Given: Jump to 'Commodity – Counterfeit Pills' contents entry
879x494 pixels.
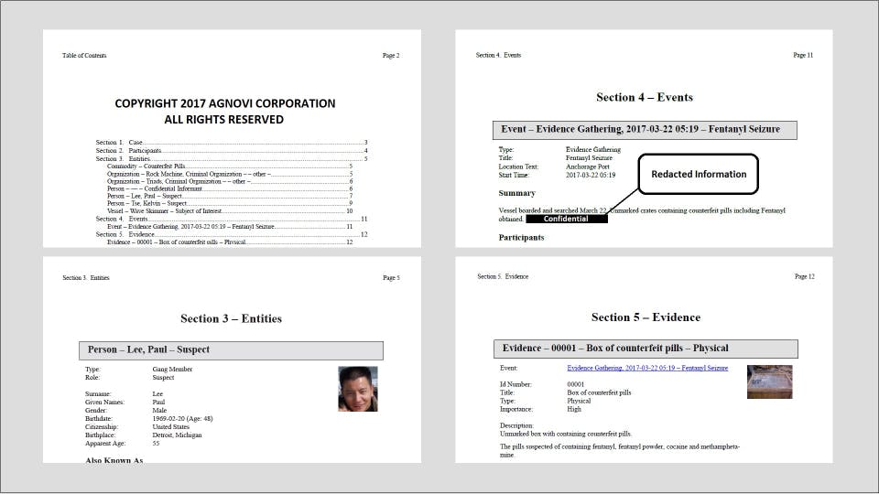Looking at the screenshot, I should (230, 166).
